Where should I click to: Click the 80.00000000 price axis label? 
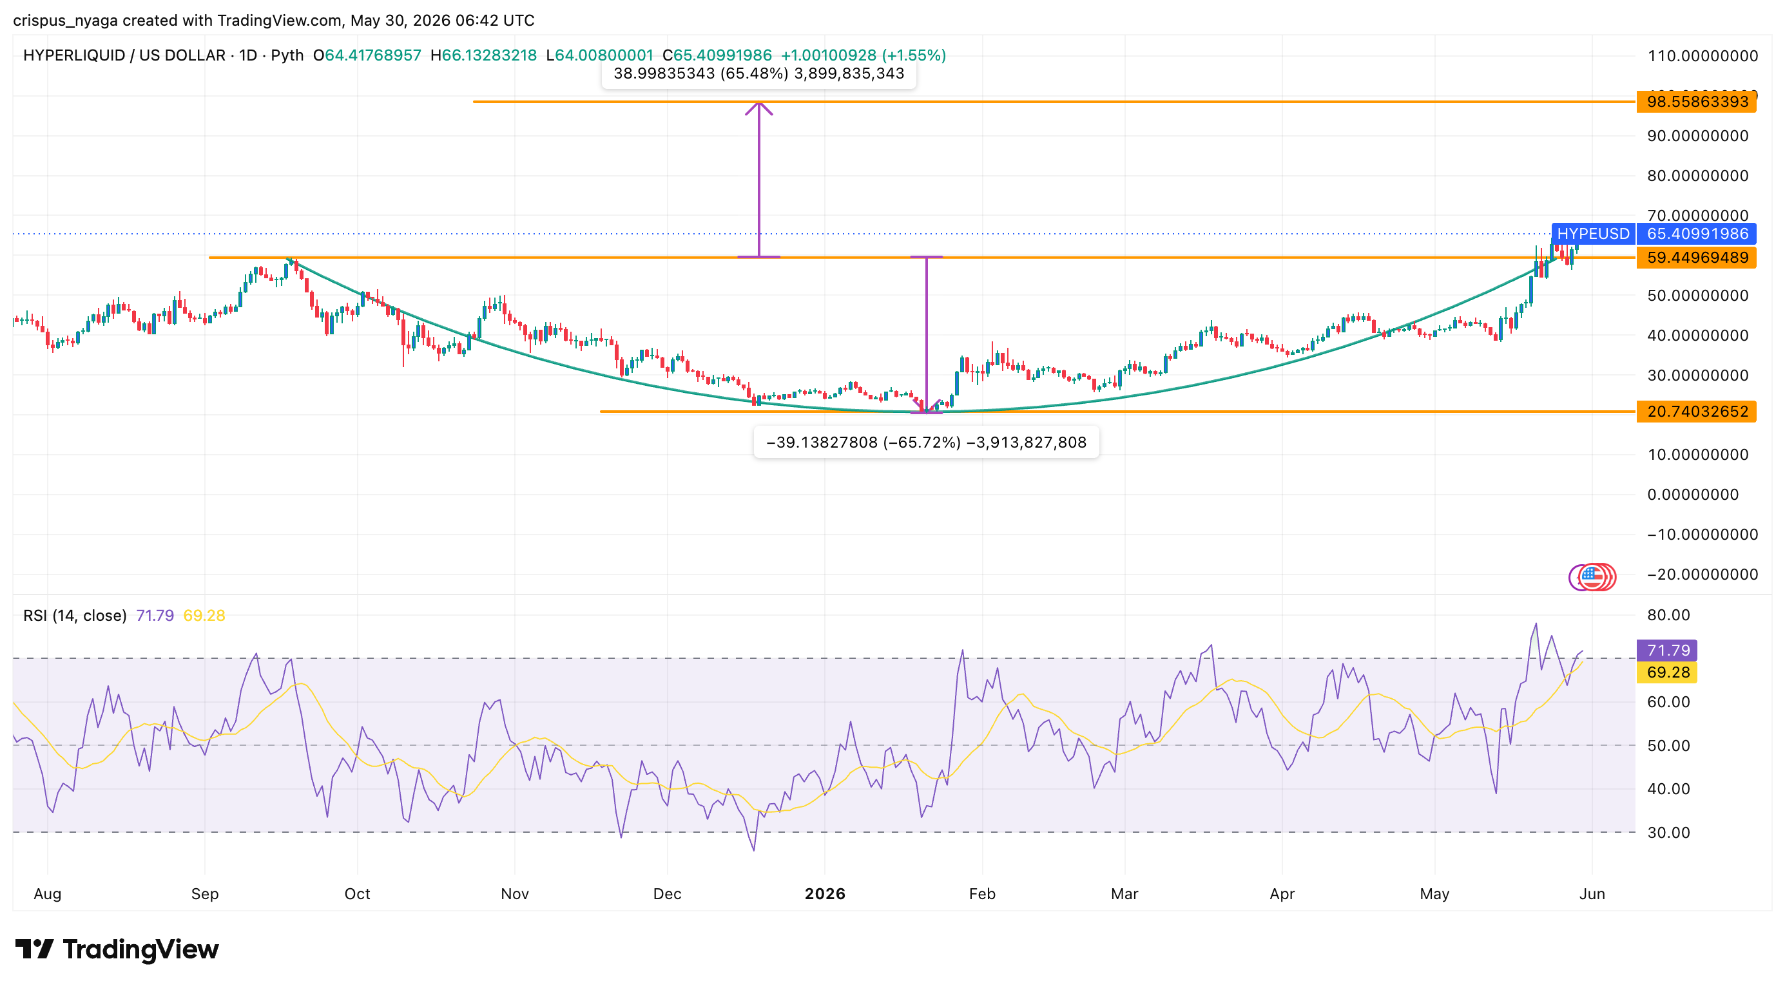tap(1698, 176)
